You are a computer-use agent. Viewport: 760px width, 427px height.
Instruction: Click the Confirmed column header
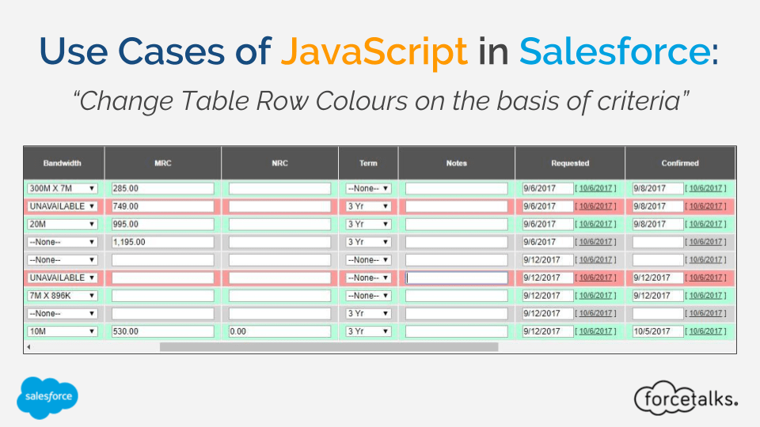click(x=680, y=163)
